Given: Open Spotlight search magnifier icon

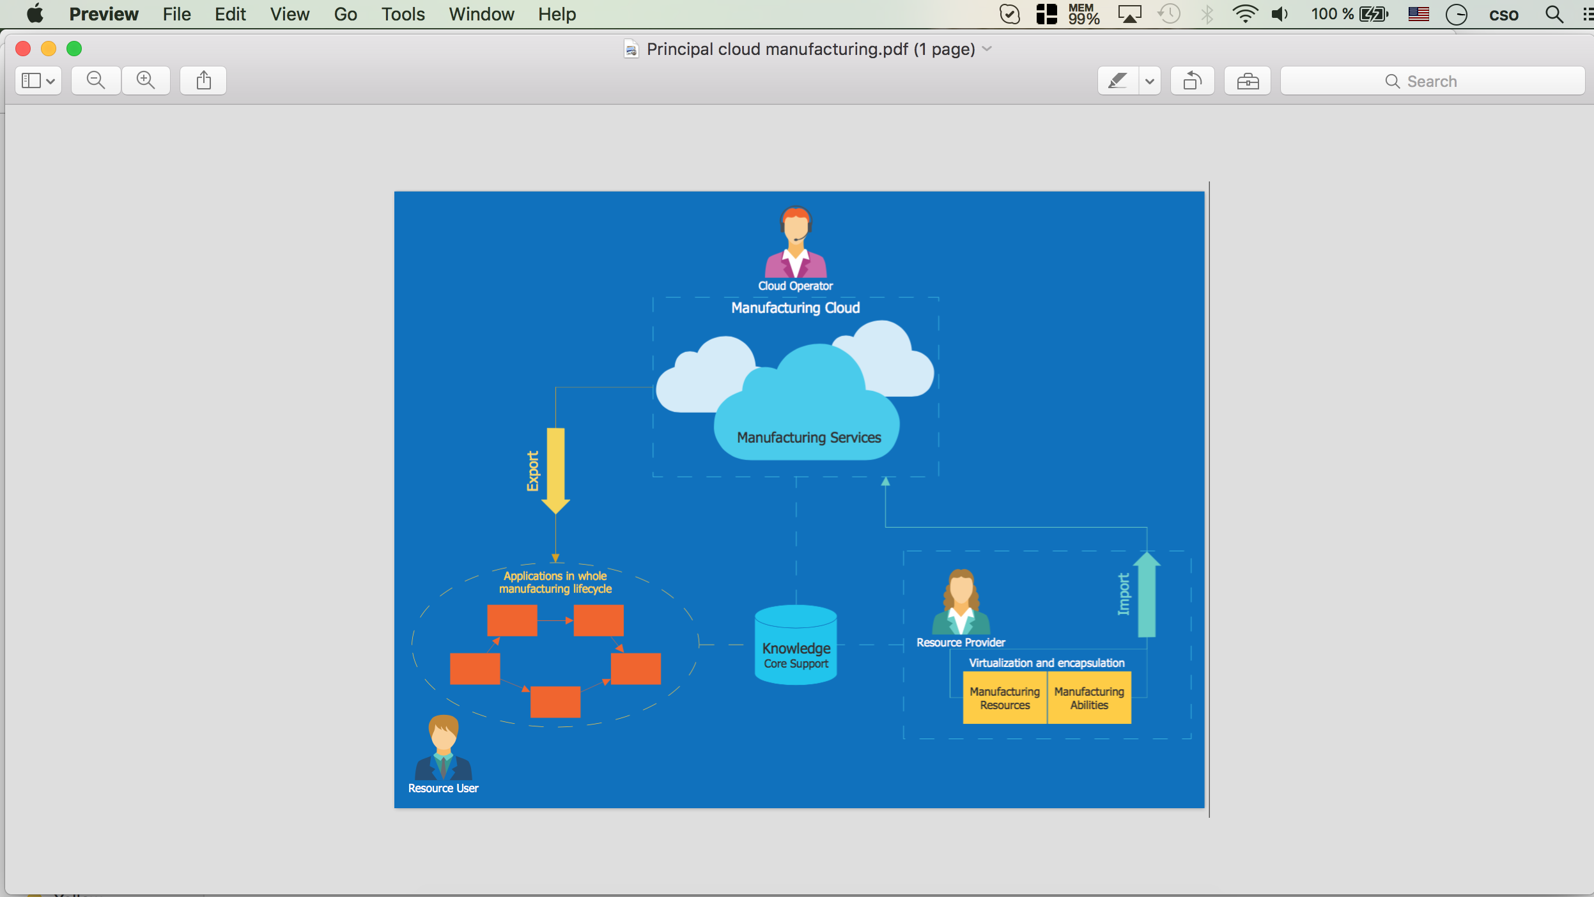Looking at the screenshot, I should click(1554, 14).
